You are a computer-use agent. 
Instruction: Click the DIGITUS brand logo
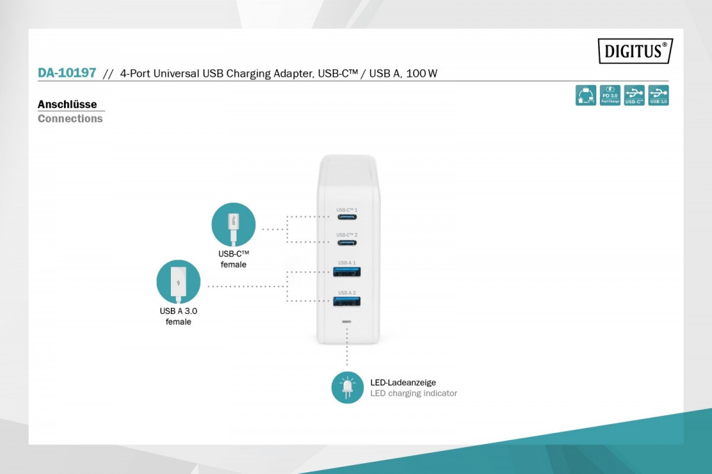pos(635,51)
